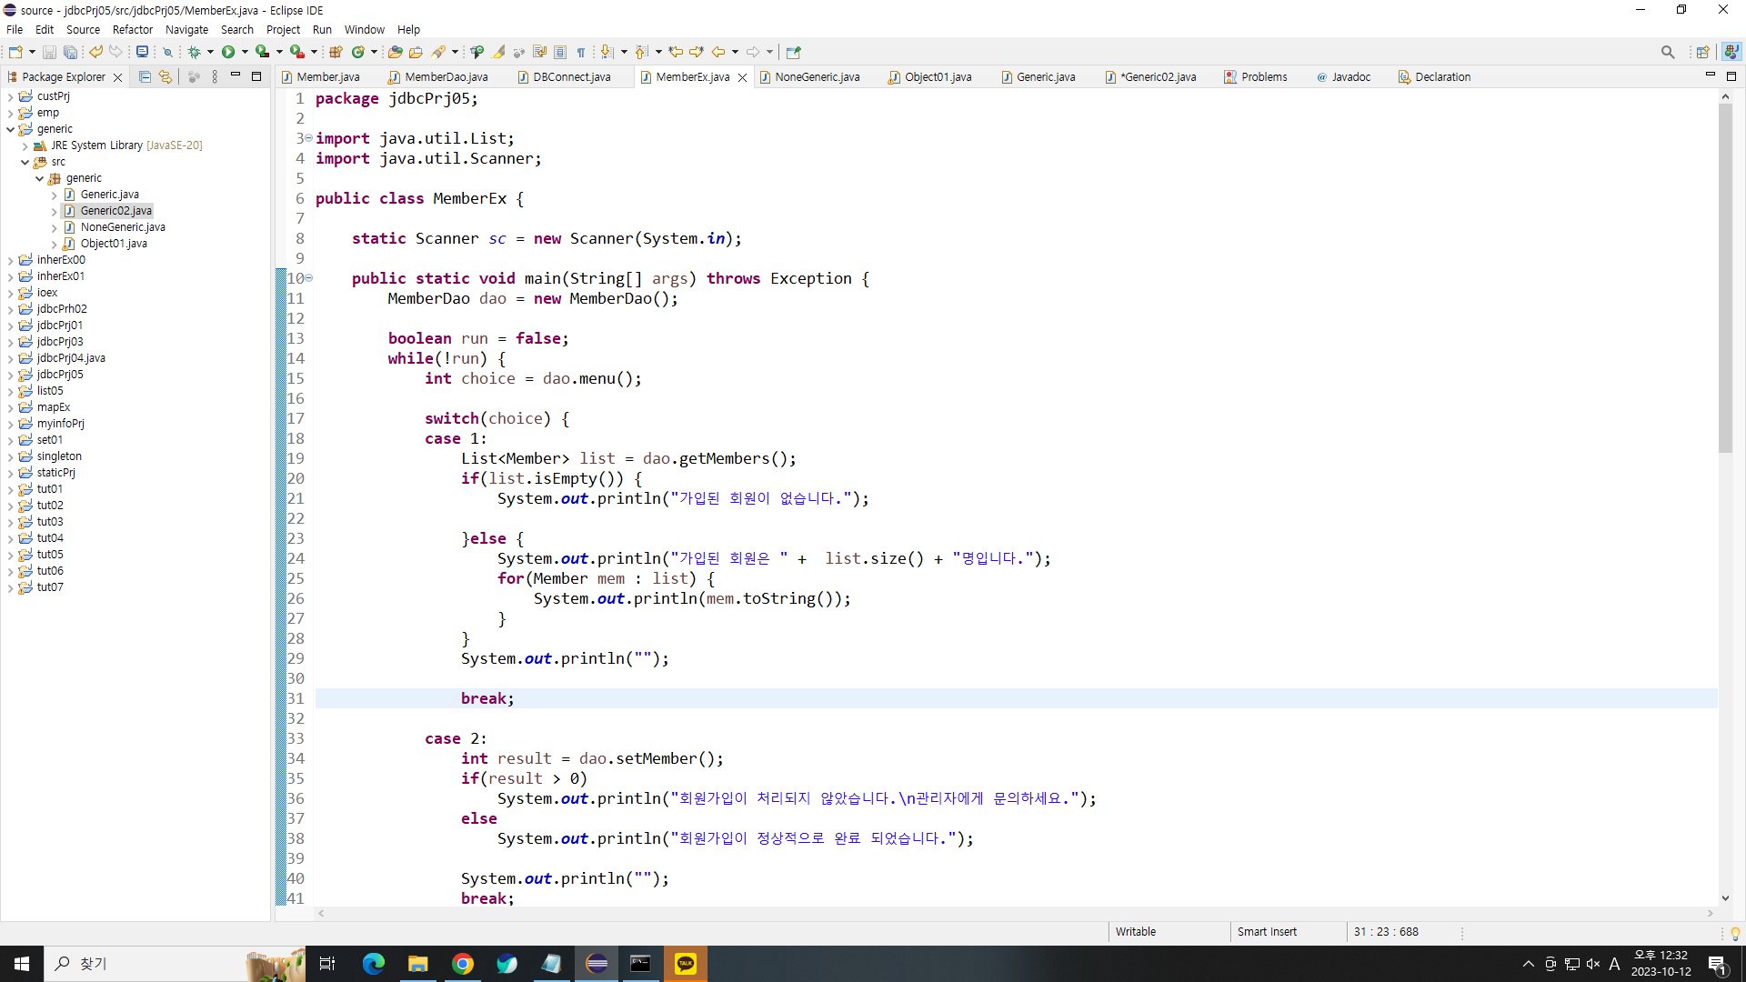This screenshot has width=1746, height=982.
Task: Open the Problems view tab
Action: click(x=1263, y=77)
